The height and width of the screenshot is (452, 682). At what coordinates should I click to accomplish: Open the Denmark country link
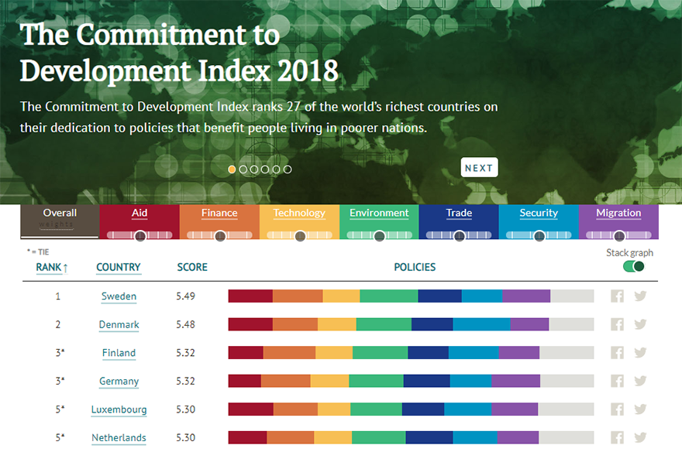click(119, 325)
